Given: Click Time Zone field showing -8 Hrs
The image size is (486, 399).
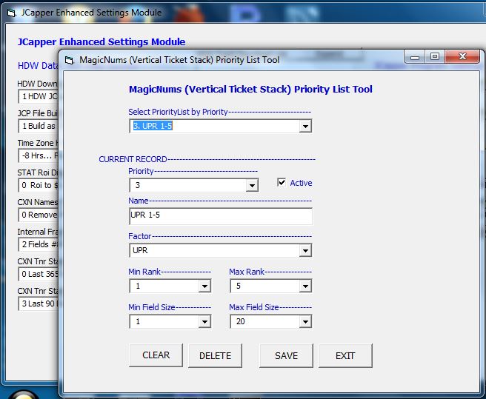Looking at the screenshot, I should point(38,155).
